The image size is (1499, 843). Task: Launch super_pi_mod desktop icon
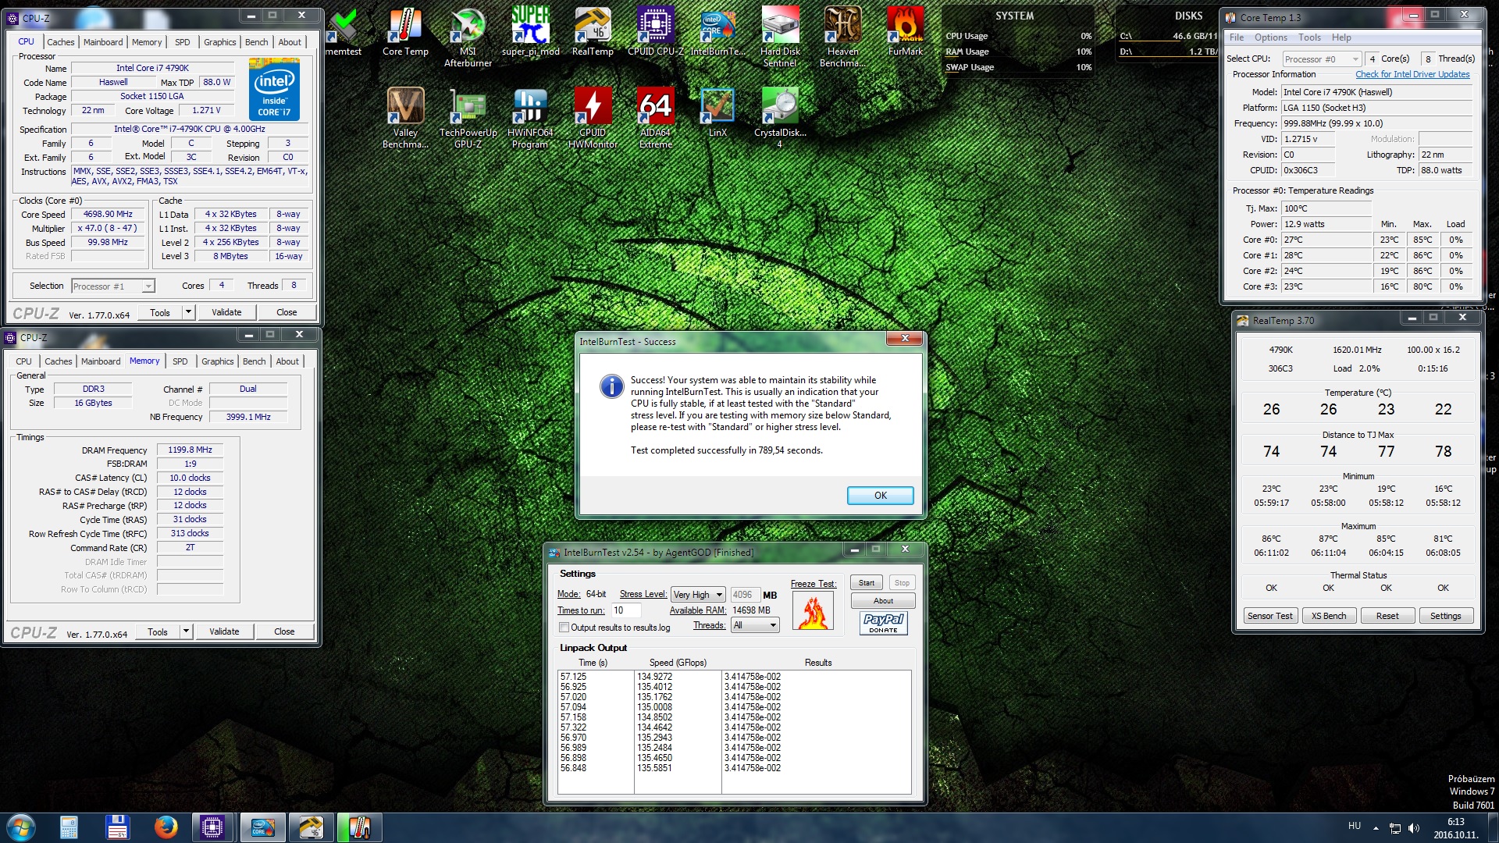[x=530, y=31]
